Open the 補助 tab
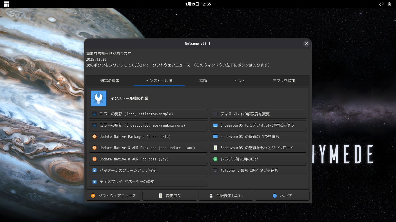This screenshot has height=222, width=396. pos(203,81)
